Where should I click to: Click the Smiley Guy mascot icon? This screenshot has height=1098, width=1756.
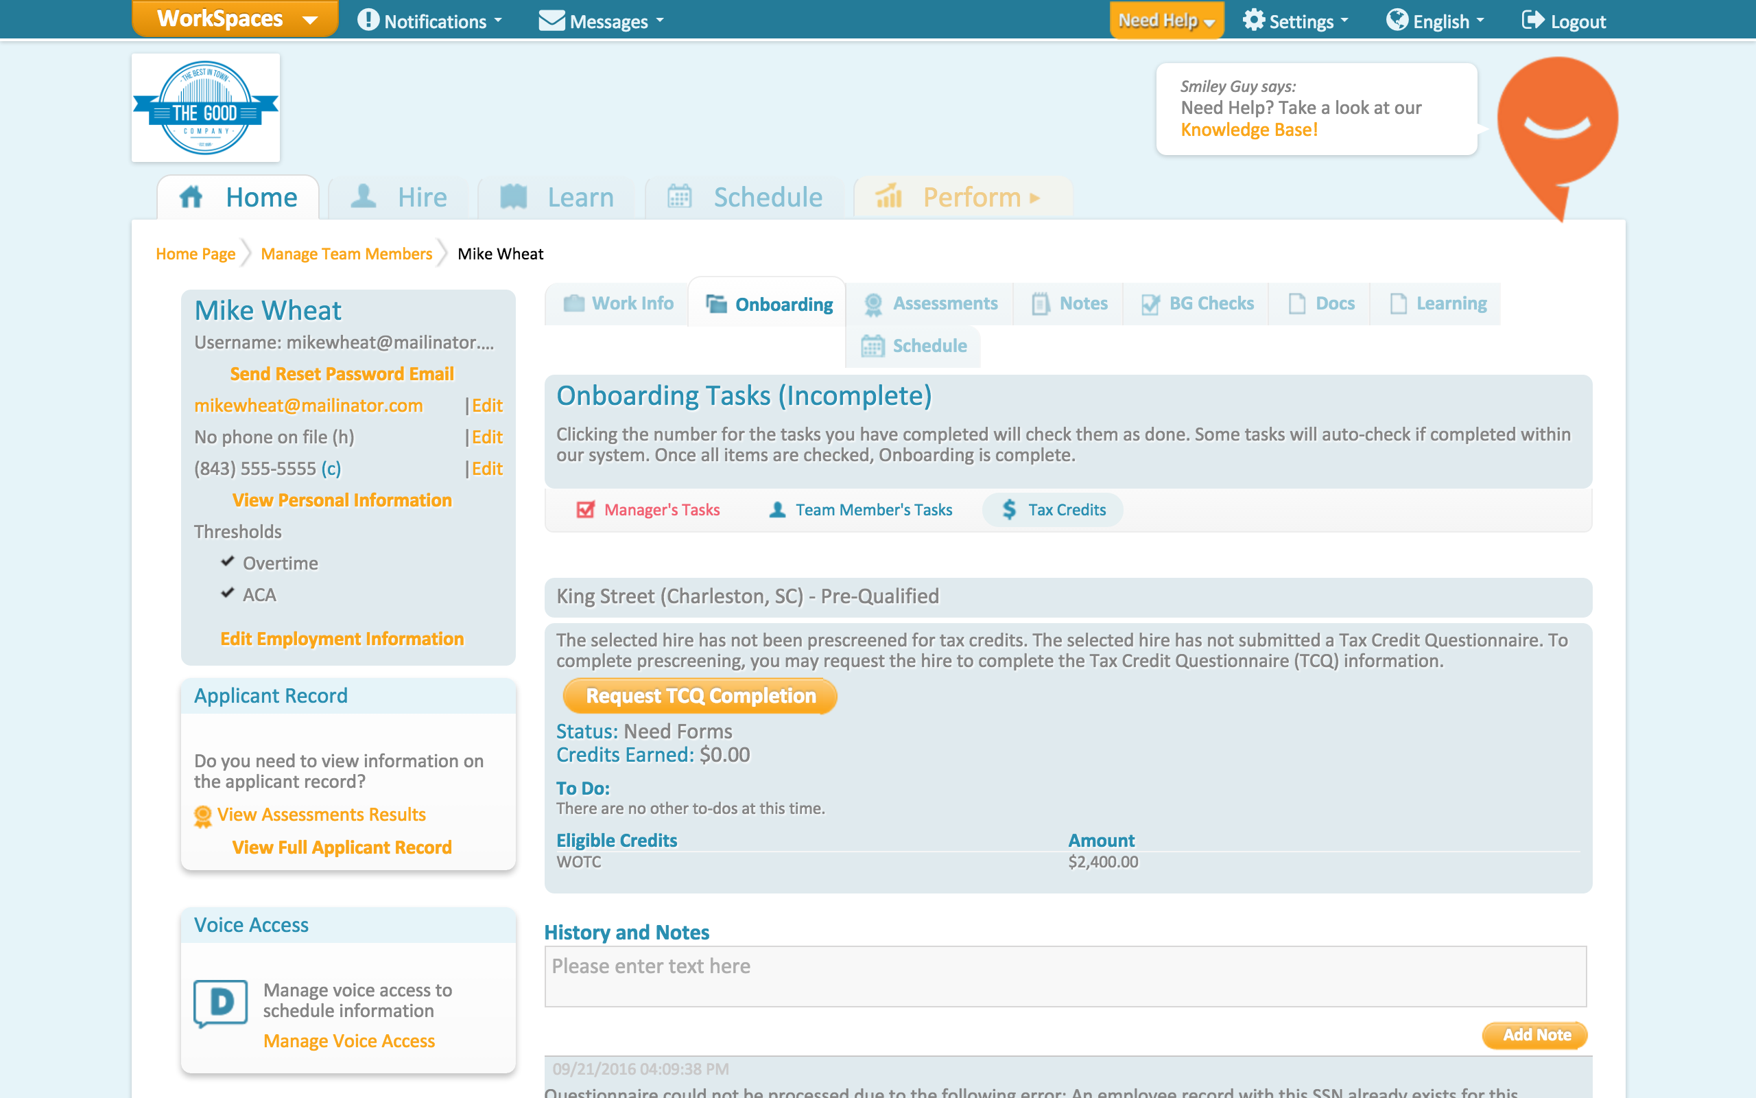click(x=1557, y=124)
